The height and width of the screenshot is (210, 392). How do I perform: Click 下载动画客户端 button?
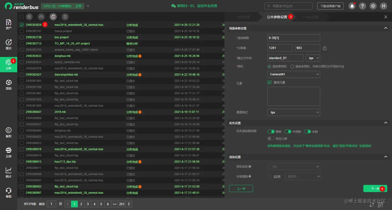330,6
